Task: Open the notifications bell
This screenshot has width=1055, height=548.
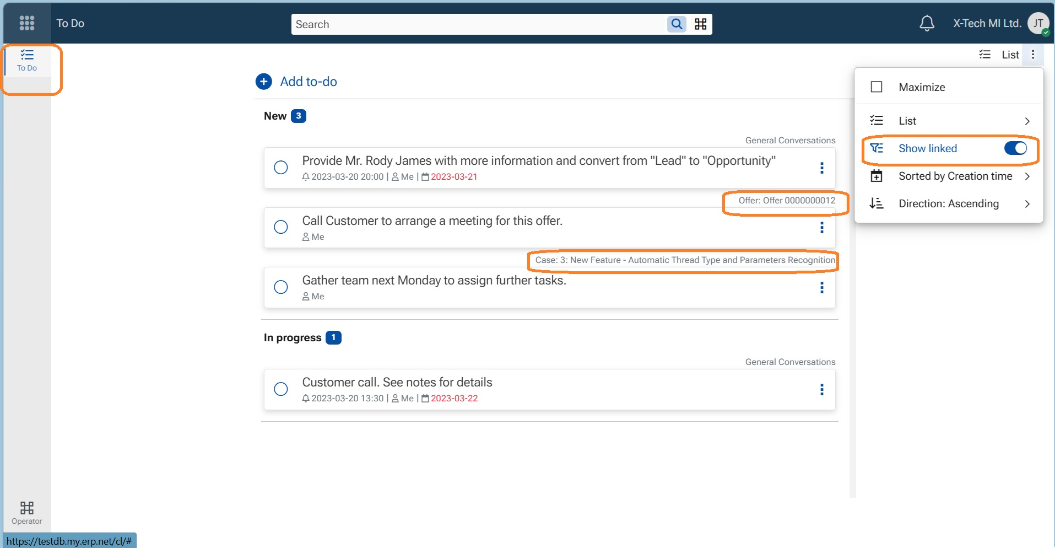Action: point(927,23)
